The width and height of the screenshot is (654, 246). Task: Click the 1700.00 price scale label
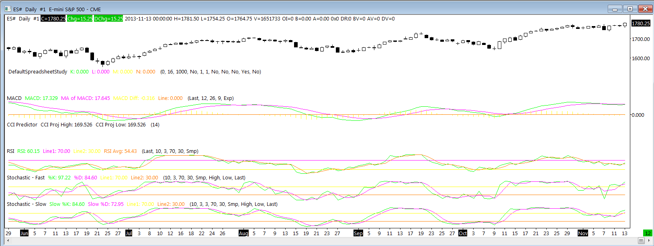[641, 39]
